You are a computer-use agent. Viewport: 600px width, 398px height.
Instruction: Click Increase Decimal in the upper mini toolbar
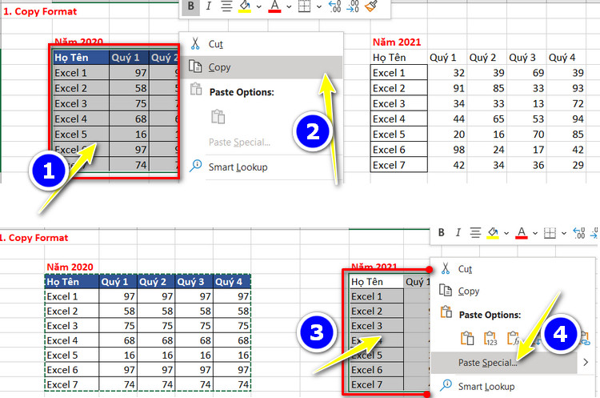pos(334,6)
